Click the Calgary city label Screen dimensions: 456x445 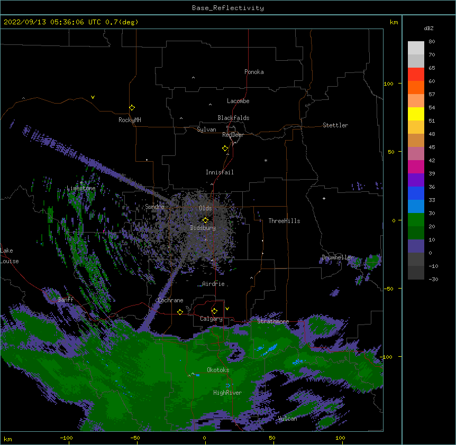211,319
